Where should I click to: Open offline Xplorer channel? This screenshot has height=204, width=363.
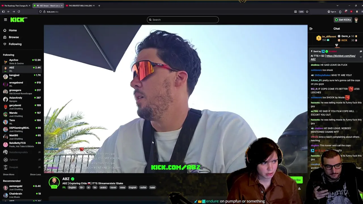pyautogui.click(x=22, y=160)
